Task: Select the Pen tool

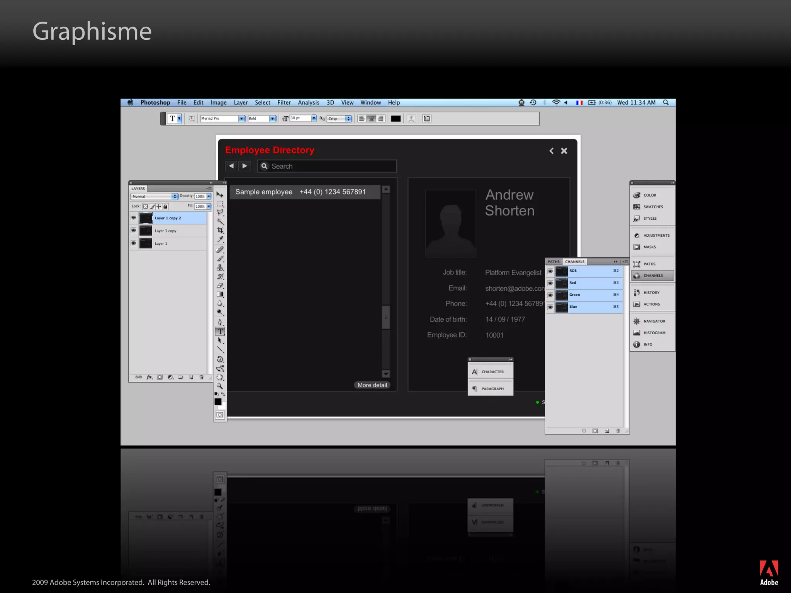Action: (220, 322)
